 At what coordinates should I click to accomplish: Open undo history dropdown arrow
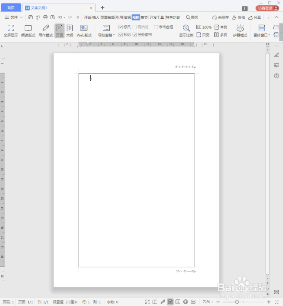click(64, 17)
